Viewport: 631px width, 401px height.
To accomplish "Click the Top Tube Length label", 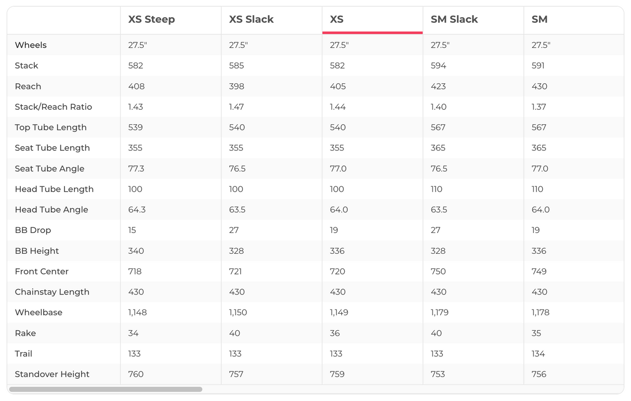I will point(51,127).
